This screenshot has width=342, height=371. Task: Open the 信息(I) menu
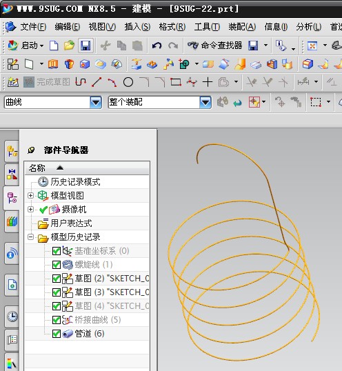[x=276, y=27]
